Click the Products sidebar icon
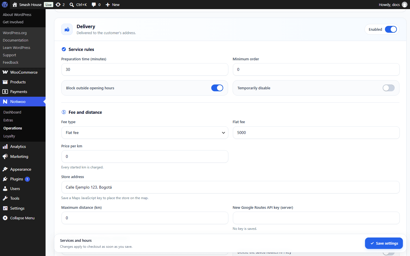The height and width of the screenshot is (256, 410). click(5, 82)
